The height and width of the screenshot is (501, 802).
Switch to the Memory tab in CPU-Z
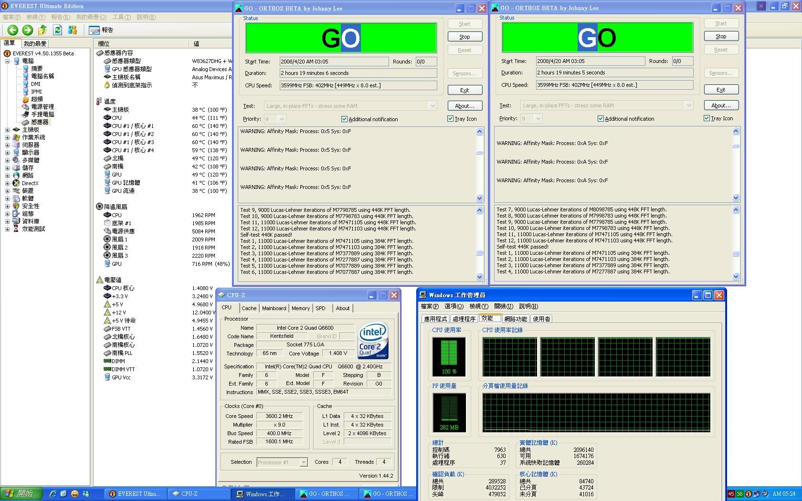pyautogui.click(x=301, y=308)
